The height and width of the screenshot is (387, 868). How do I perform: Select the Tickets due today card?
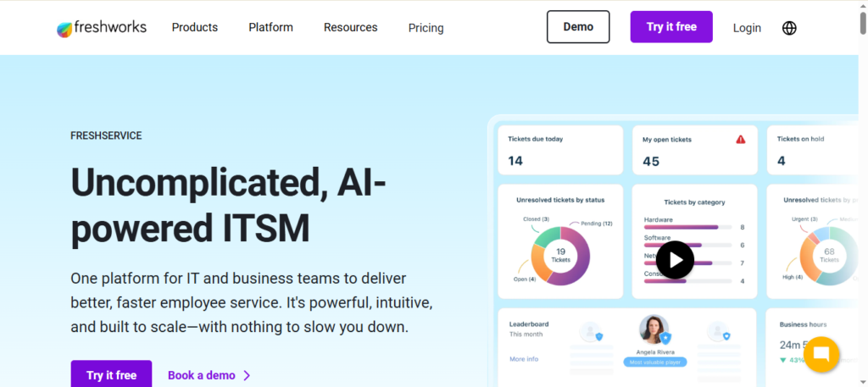tap(559, 150)
